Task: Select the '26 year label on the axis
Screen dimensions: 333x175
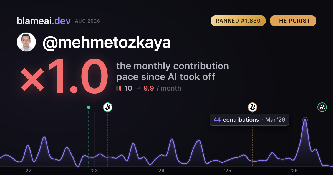Action: click(294, 171)
